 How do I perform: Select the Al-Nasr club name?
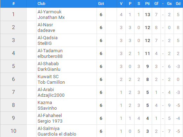(45, 25)
